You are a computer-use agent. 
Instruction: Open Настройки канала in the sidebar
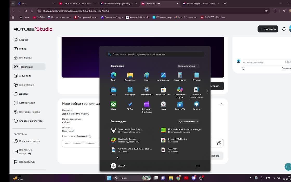pyautogui.click(x=29, y=112)
